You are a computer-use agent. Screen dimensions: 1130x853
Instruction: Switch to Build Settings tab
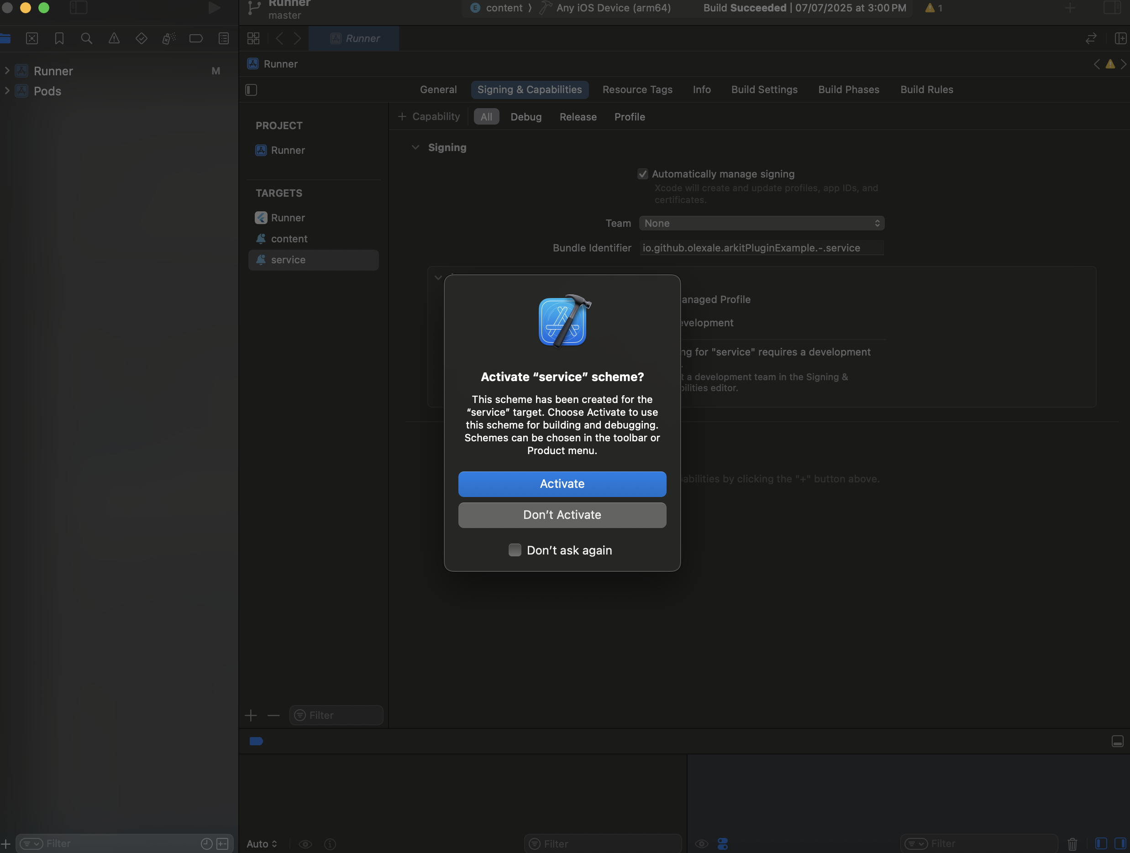pyautogui.click(x=764, y=89)
